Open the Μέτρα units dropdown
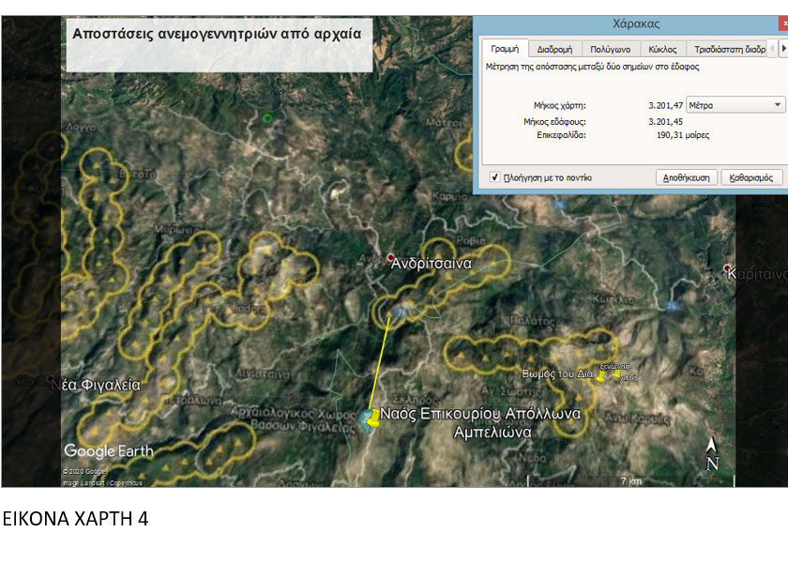The width and height of the screenshot is (788, 563). 736,105
